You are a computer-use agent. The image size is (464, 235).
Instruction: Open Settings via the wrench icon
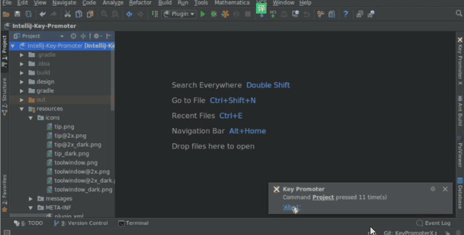(320, 14)
